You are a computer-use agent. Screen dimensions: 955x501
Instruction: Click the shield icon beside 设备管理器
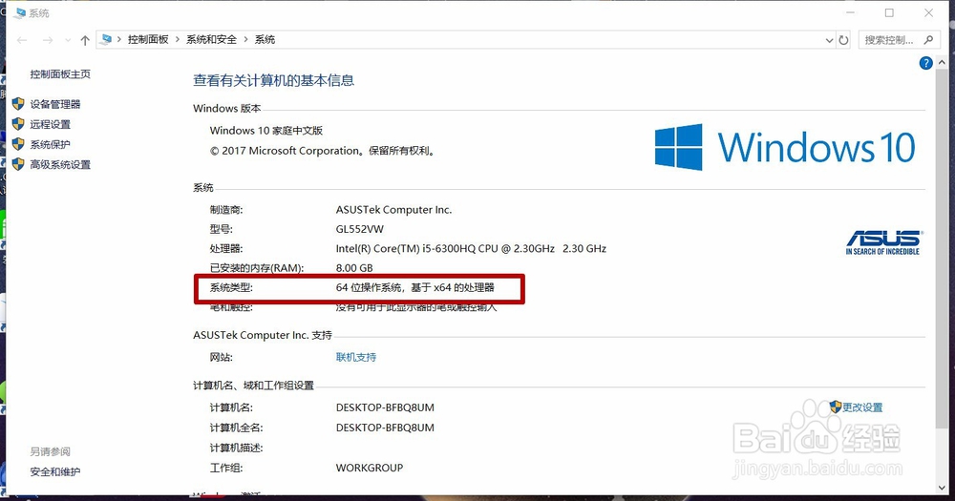coord(18,104)
